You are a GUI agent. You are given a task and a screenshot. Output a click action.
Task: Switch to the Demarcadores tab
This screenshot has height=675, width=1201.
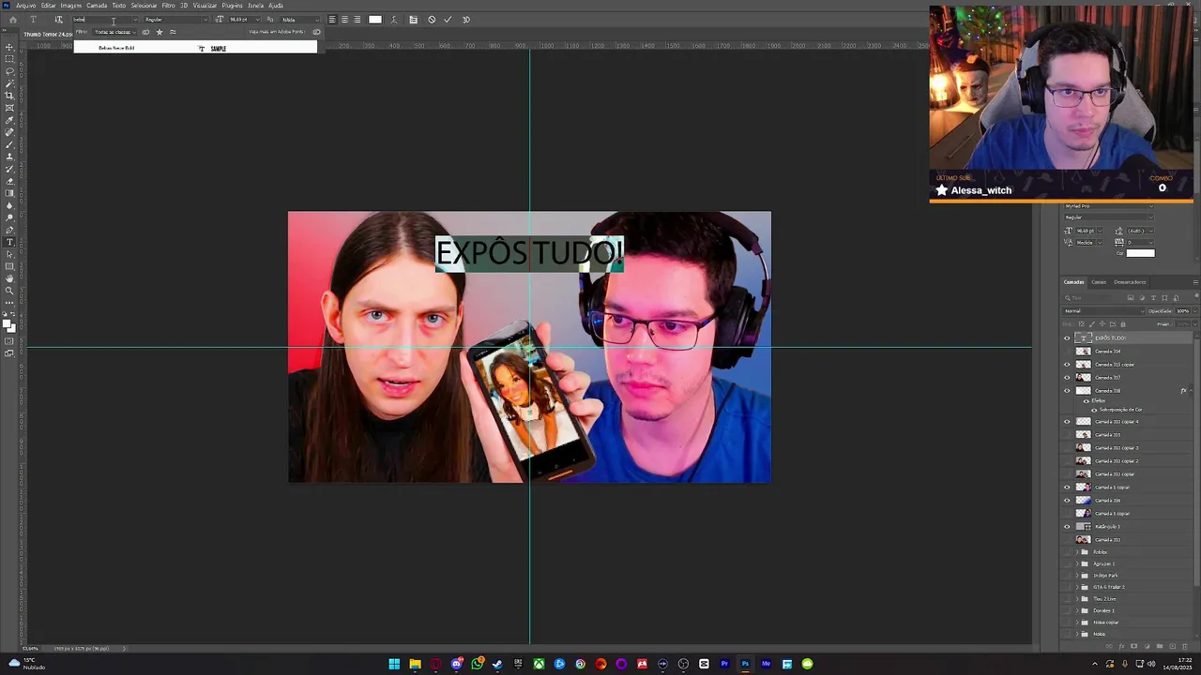1130,282
